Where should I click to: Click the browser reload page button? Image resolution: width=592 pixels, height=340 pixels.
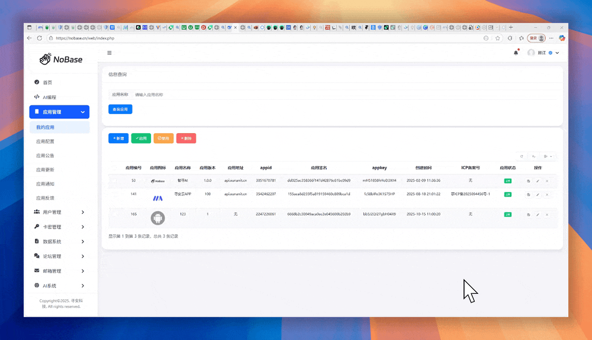coord(40,38)
